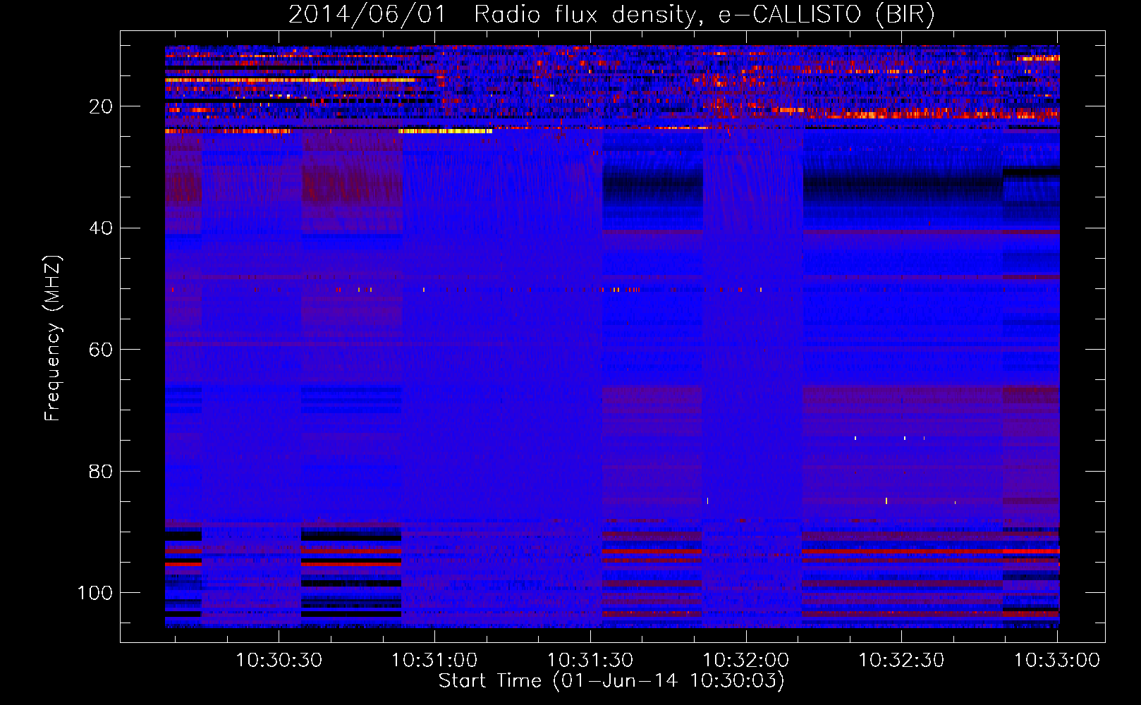Click the 'Frequency (MHZ)' y-axis label
Viewport: 1141px width, 705px height.
53,338
